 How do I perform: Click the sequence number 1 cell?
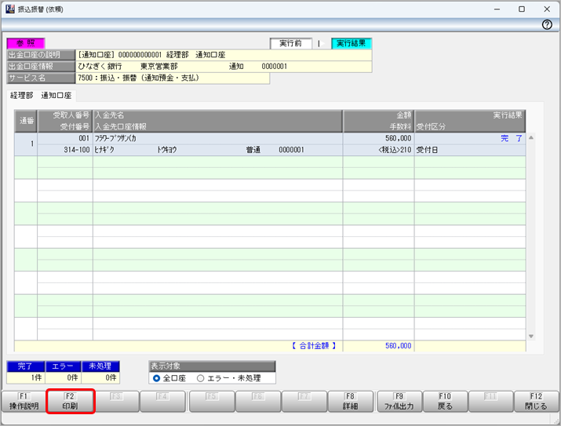click(26, 144)
